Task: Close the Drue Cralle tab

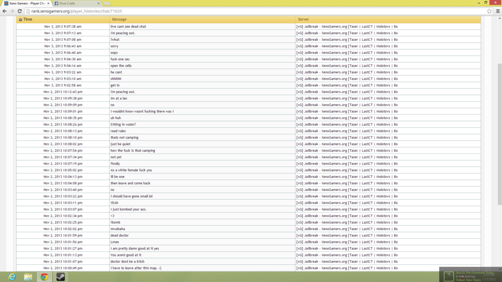Action: (98, 3)
